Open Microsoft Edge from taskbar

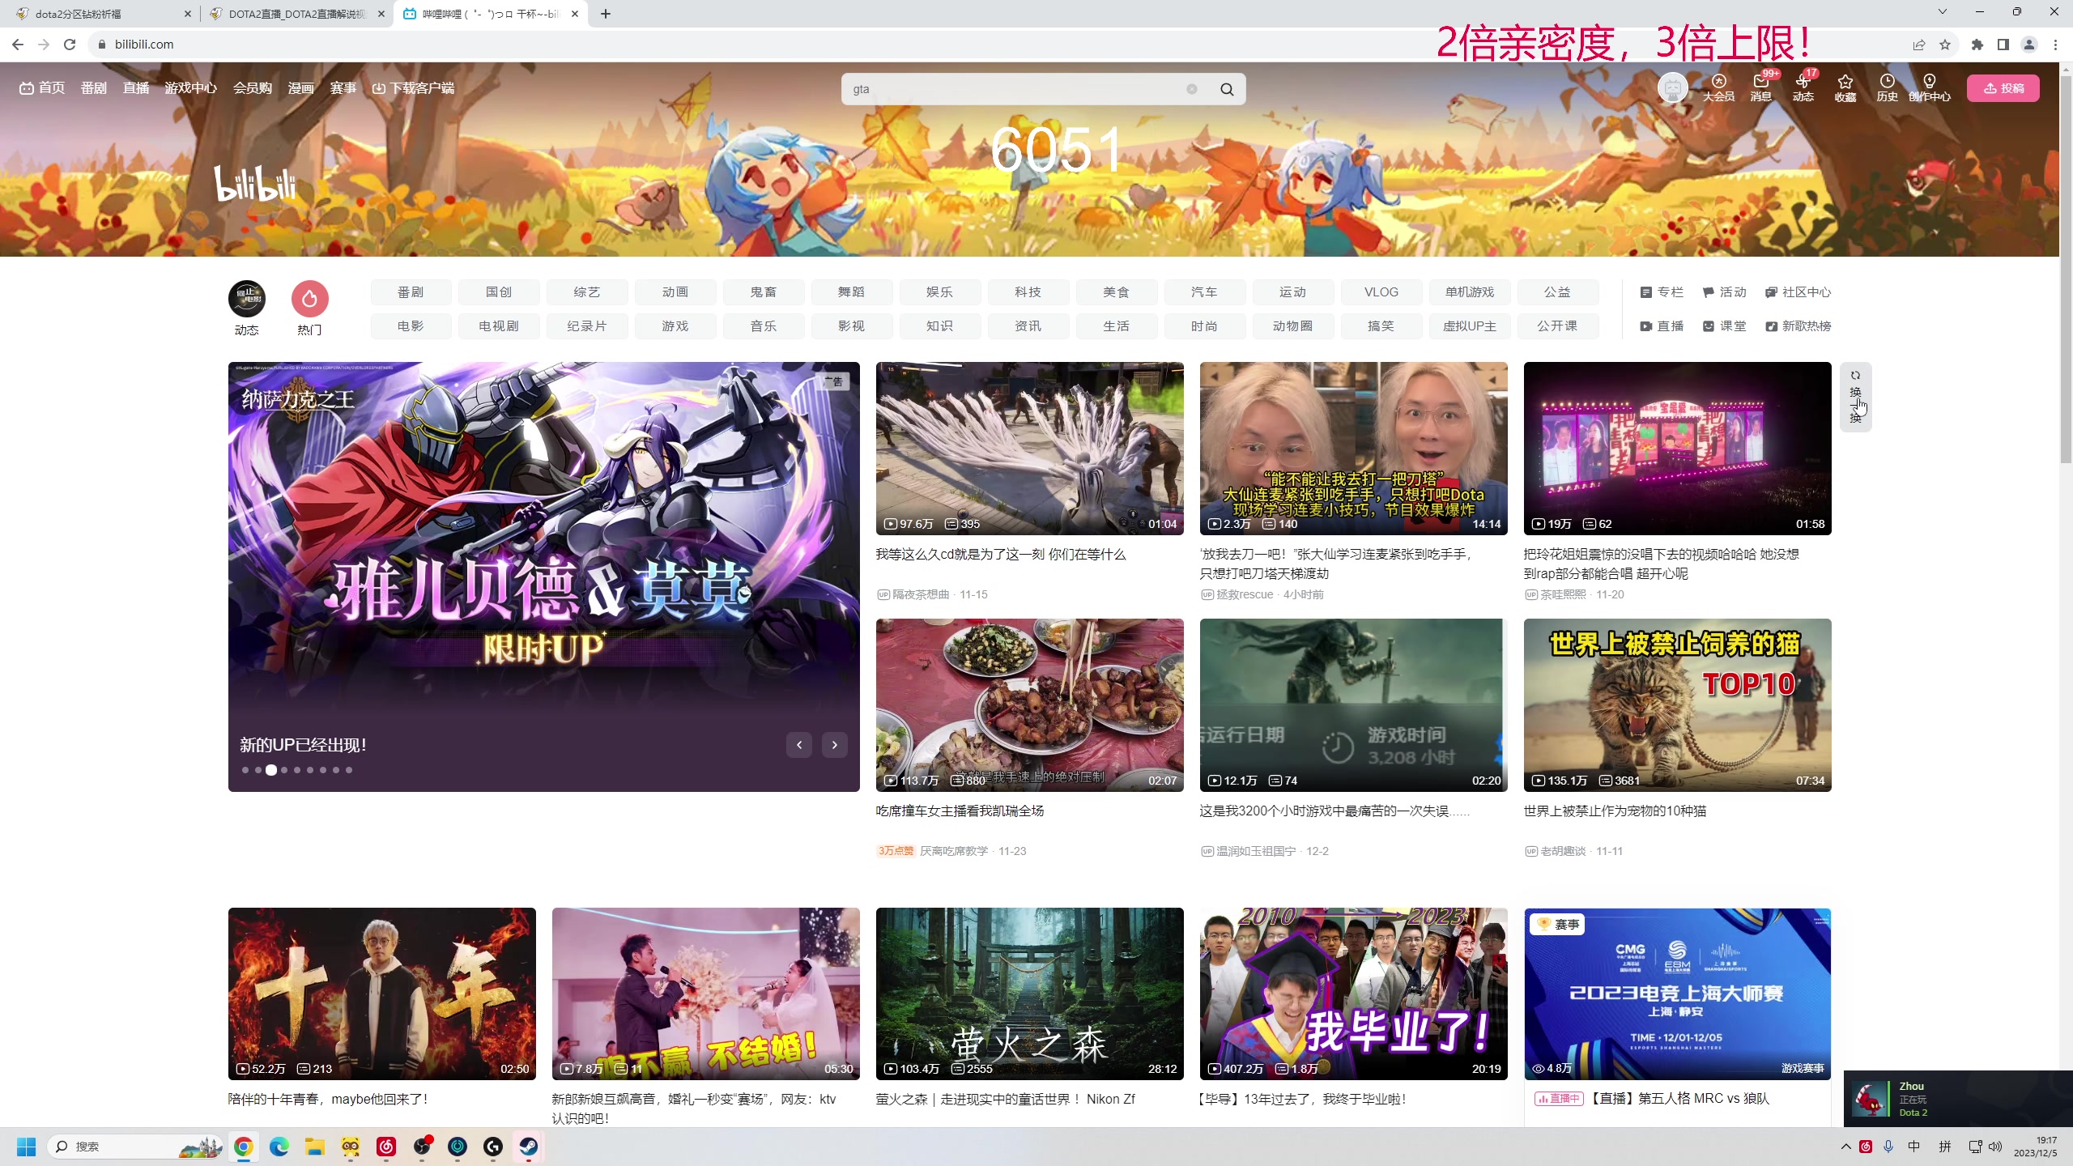[x=279, y=1147]
